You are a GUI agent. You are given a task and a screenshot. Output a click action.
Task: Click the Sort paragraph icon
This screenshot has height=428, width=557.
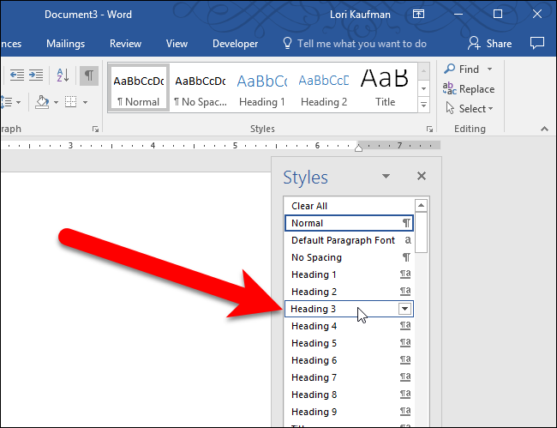click(63, 76)
